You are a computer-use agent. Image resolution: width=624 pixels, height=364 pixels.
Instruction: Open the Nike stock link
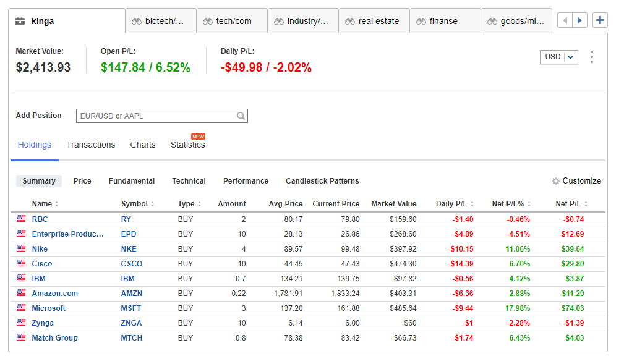point(40,249)
